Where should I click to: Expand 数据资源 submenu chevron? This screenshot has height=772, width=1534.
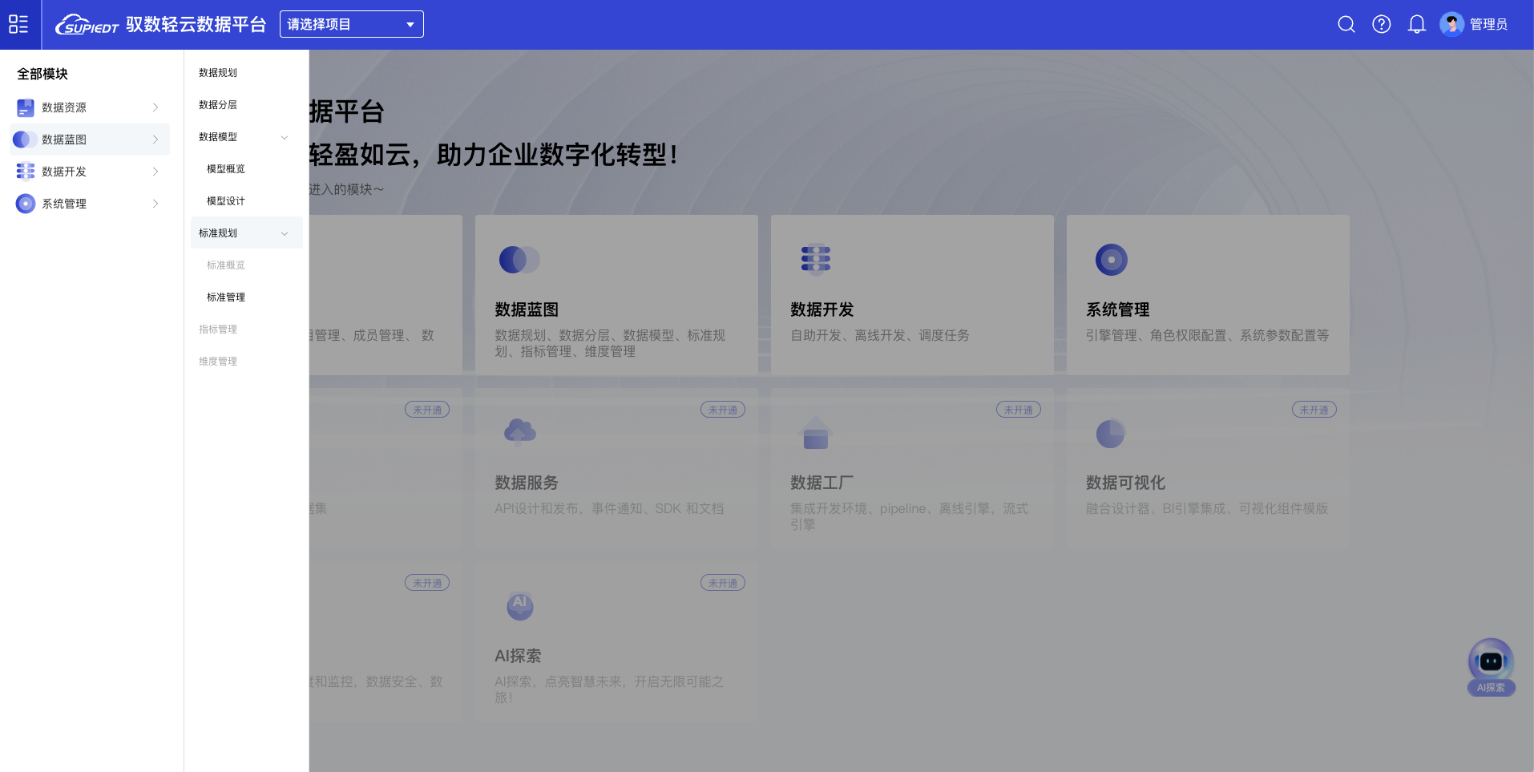155,107
